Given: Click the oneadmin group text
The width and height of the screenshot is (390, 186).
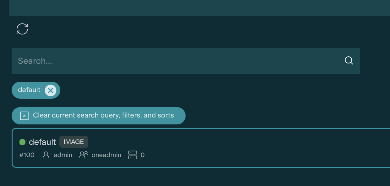Looking at the screenshot, I should click(x=106, y=155).
